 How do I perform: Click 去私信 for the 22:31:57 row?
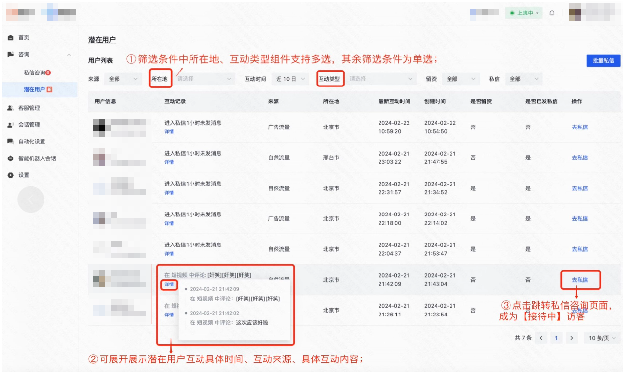coord(580,188)
